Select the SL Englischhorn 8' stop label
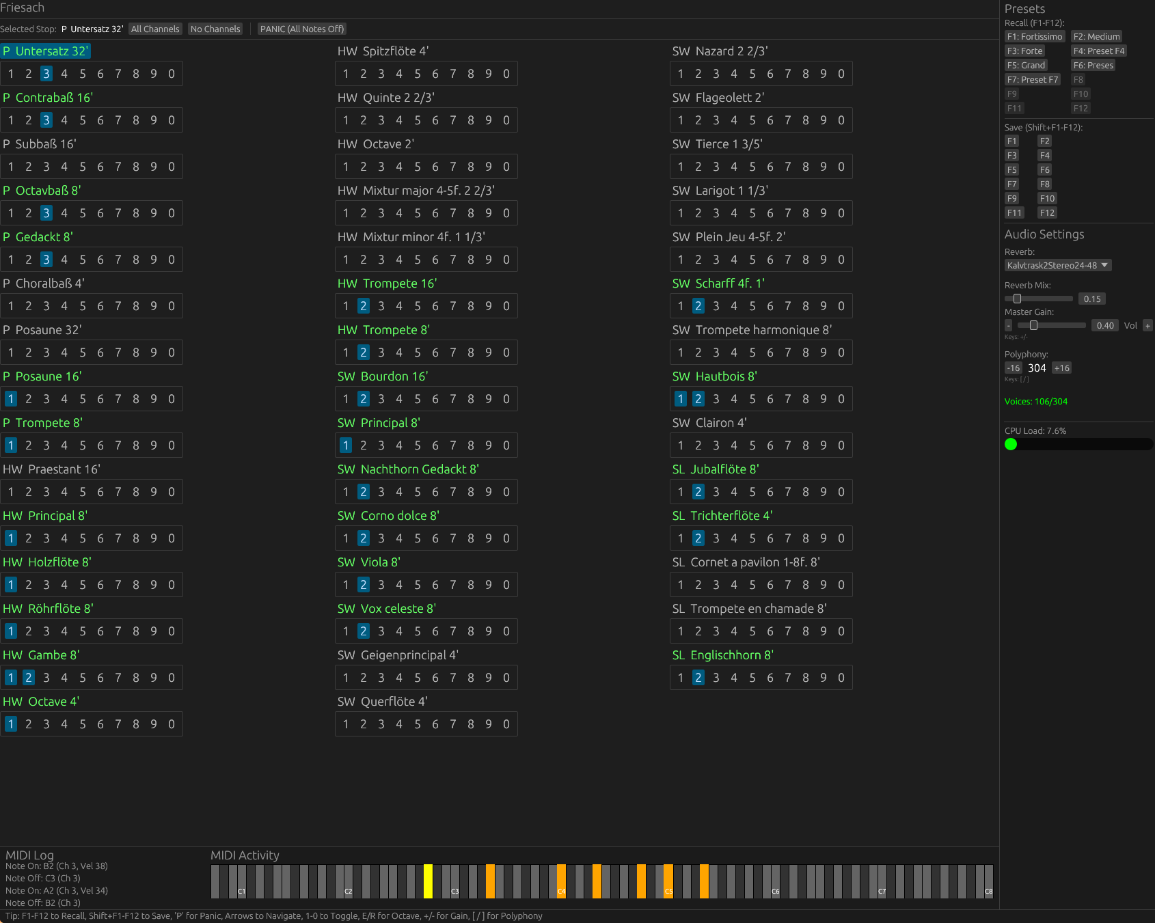The height and width of the screenshot is (923, 1155). tap(723, 655)
